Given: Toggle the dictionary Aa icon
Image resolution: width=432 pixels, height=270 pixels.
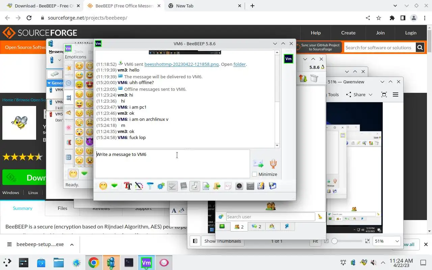Looking at the screenshot, I should (x=184, y=186).
